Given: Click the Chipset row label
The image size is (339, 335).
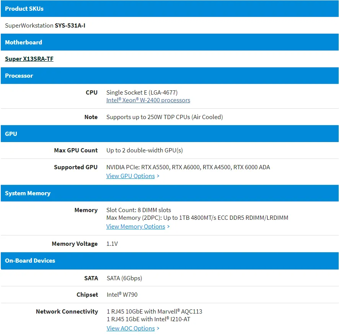Looking at the screenshot, I should pos(87,294).
